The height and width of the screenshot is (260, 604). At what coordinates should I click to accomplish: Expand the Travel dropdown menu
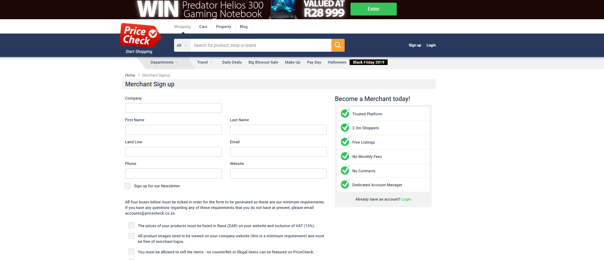[205, 62]
